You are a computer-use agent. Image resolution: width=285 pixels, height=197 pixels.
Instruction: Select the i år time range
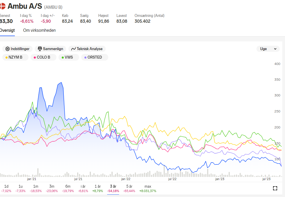(83, 189)
